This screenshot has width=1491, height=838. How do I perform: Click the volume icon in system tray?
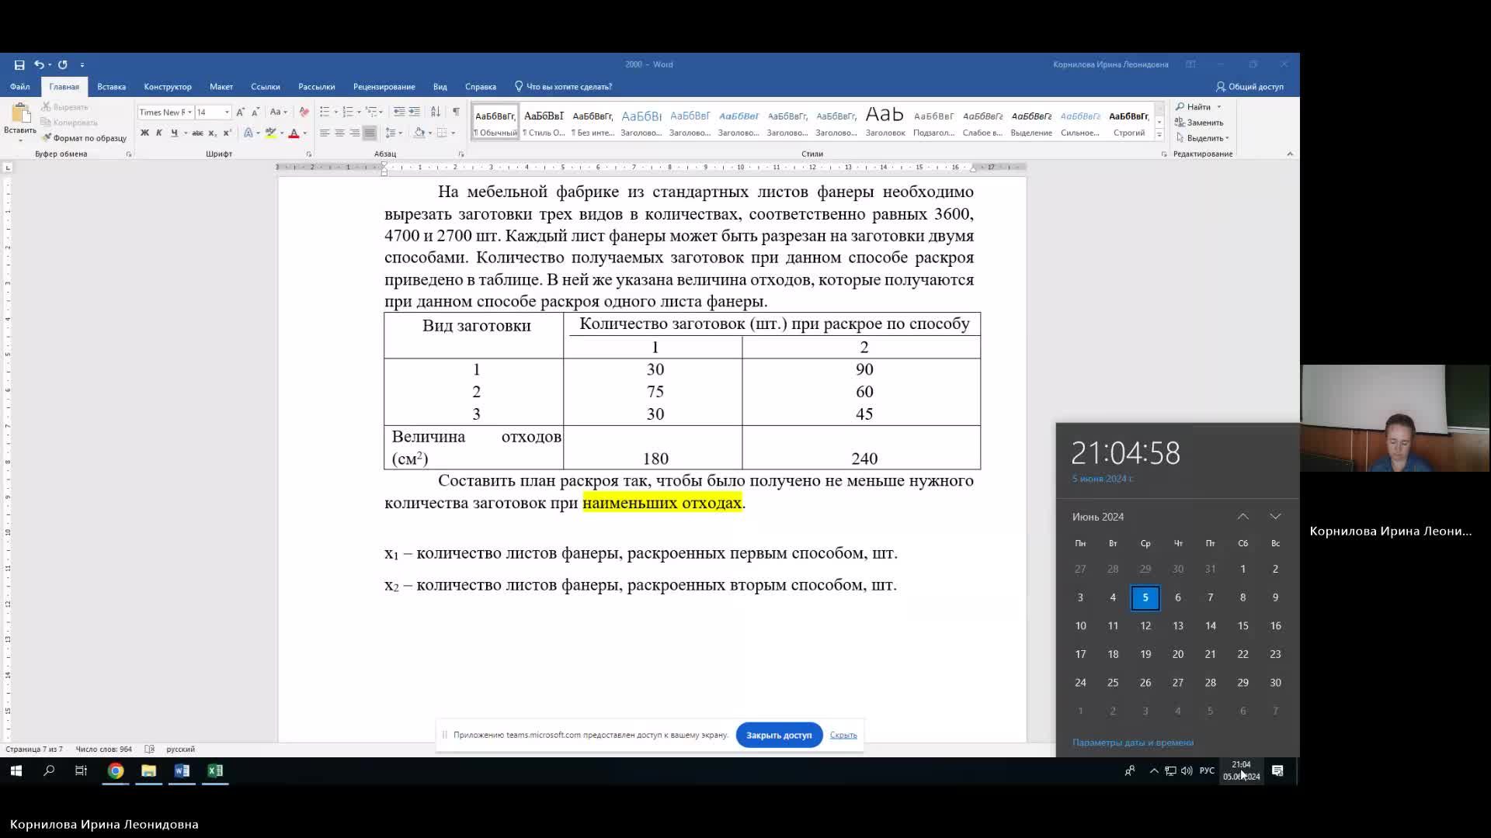1187,770
